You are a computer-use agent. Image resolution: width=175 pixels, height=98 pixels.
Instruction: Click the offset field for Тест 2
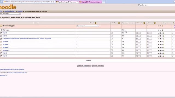coord(150,36)
